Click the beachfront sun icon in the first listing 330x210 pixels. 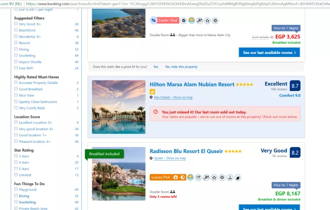point(191,20)
